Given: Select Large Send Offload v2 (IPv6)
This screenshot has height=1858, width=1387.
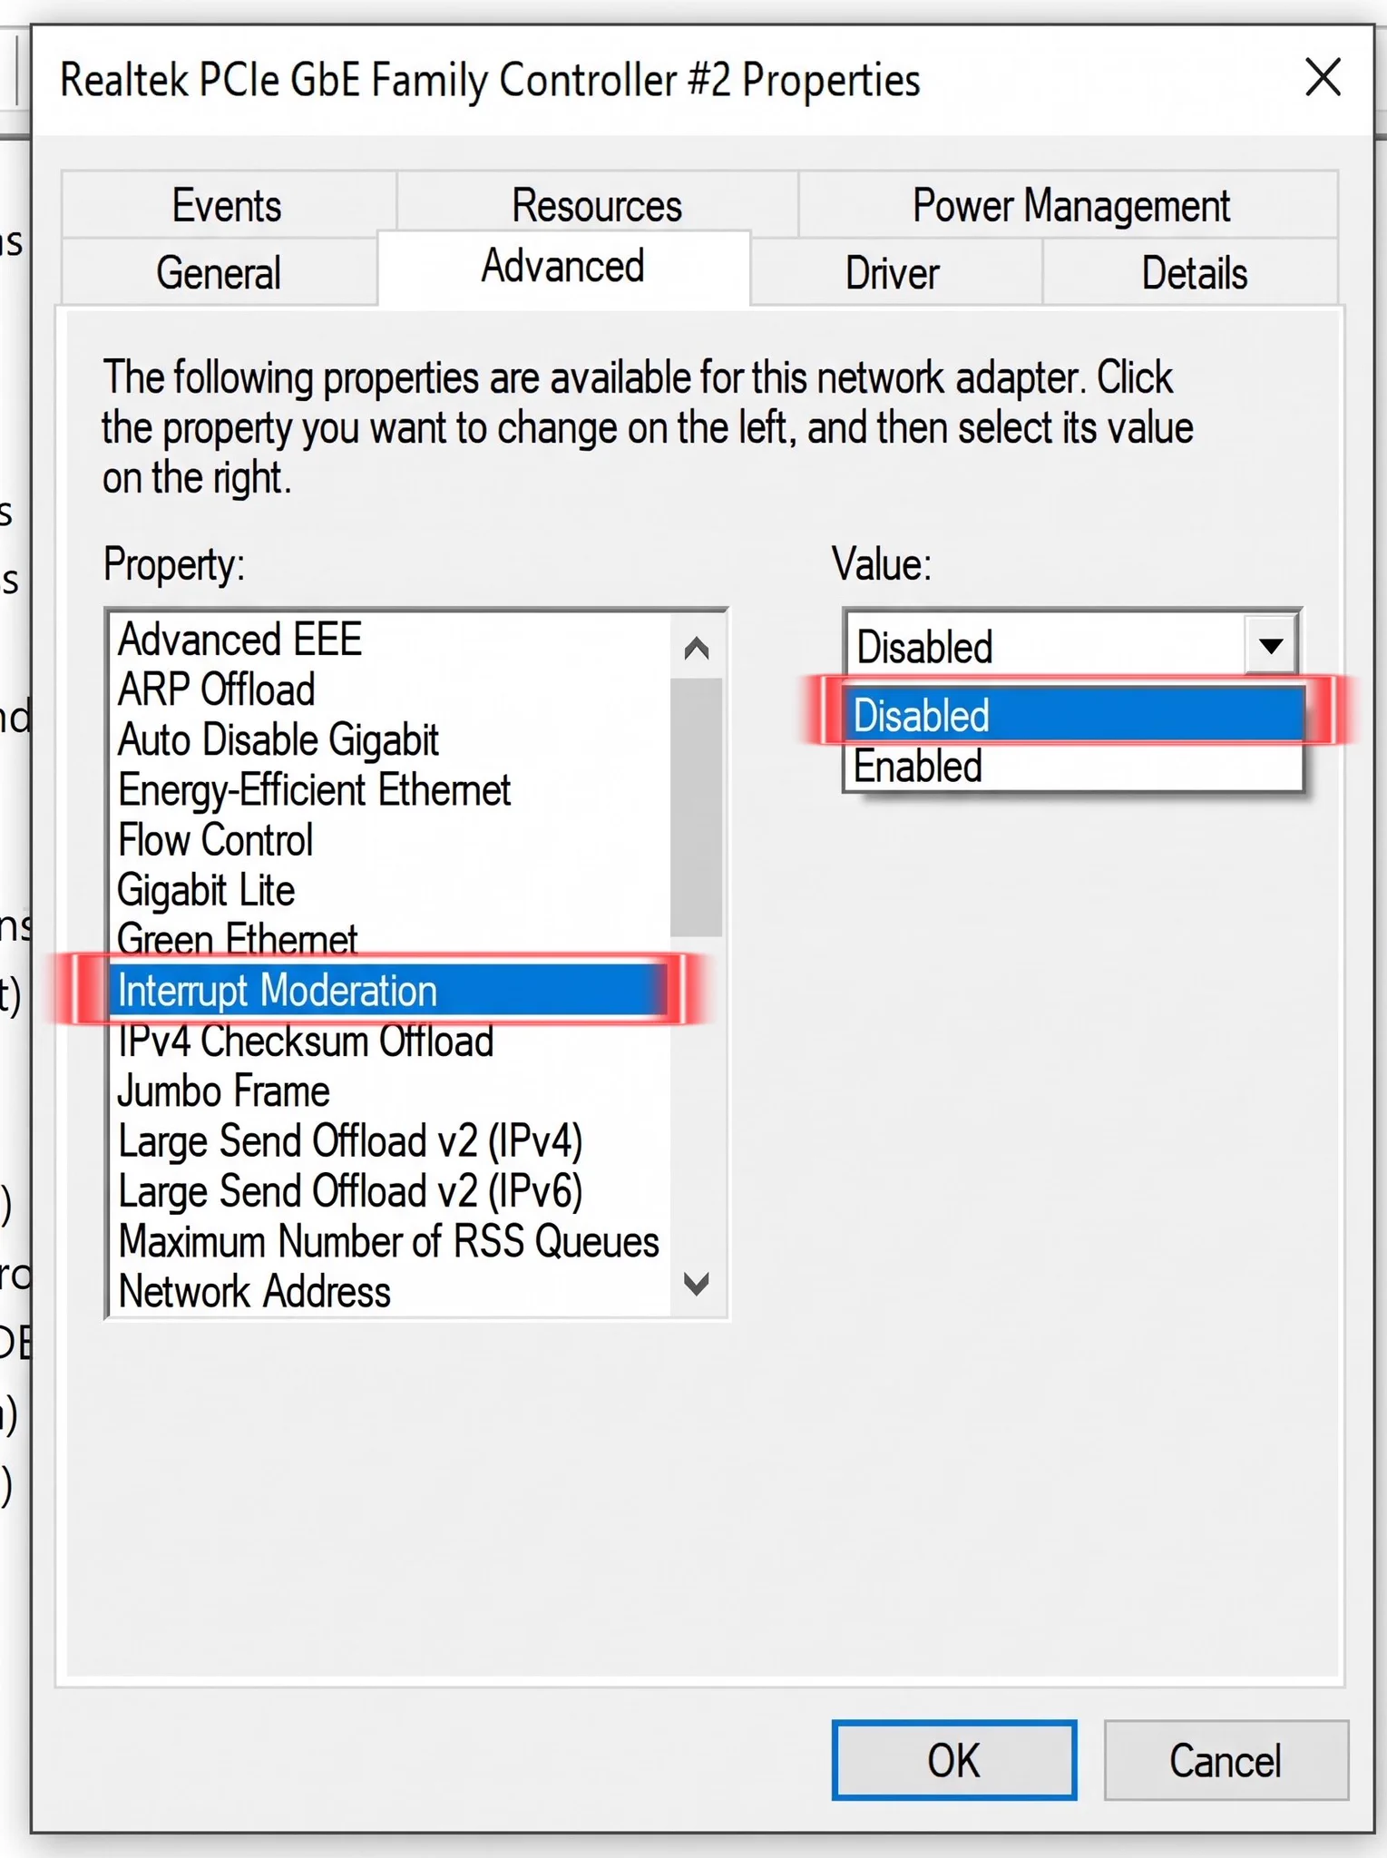Looking at the screenshot, I should [x=390, y=1191].
